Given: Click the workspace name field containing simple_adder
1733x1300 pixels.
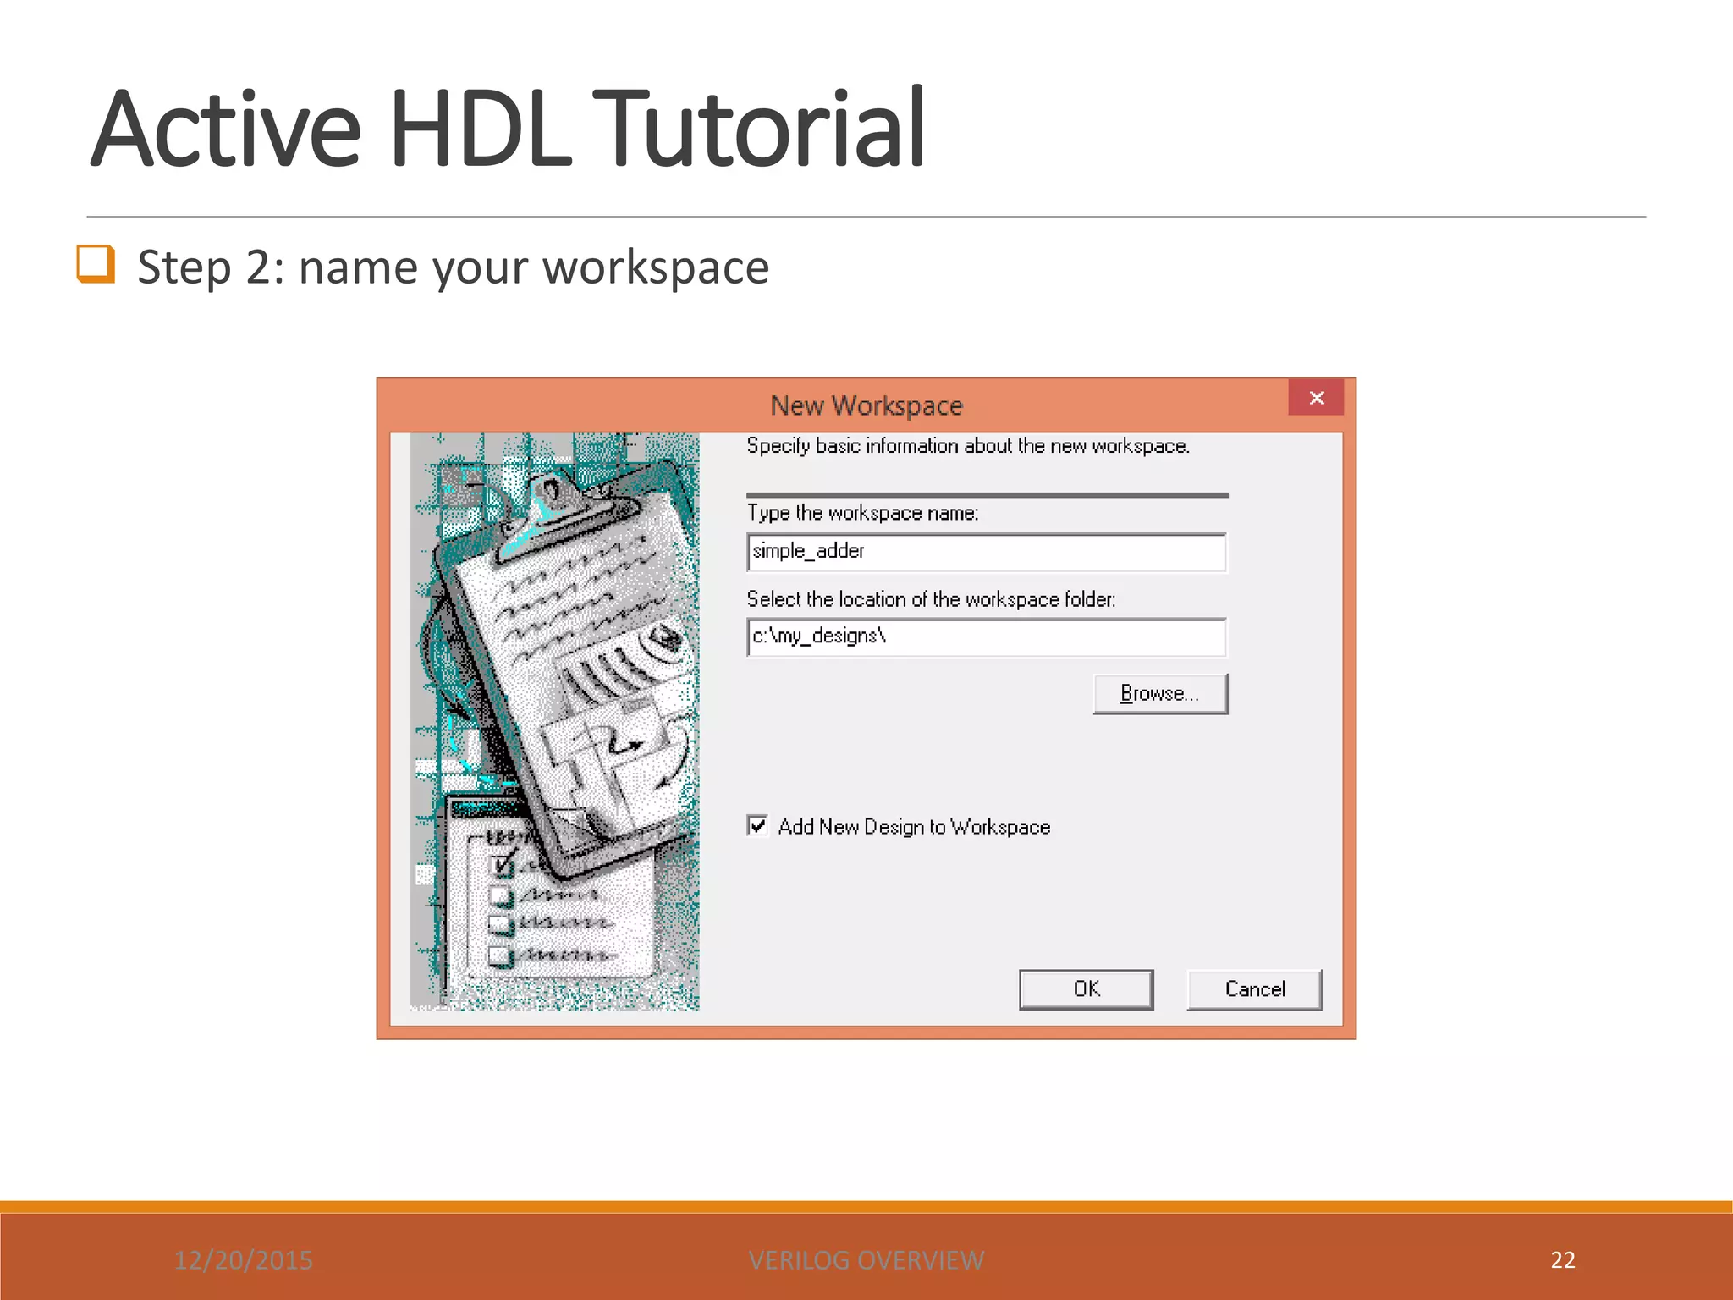Looking at the screenshot, I should click(987, 552).
